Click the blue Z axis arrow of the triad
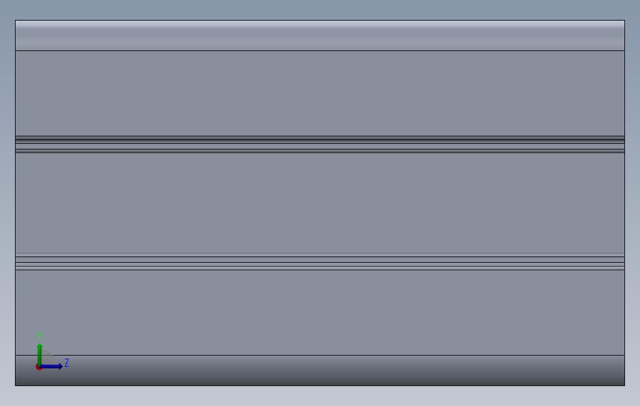Image resolution: width=640 pixels, height=406 pixels. (51, 367)
